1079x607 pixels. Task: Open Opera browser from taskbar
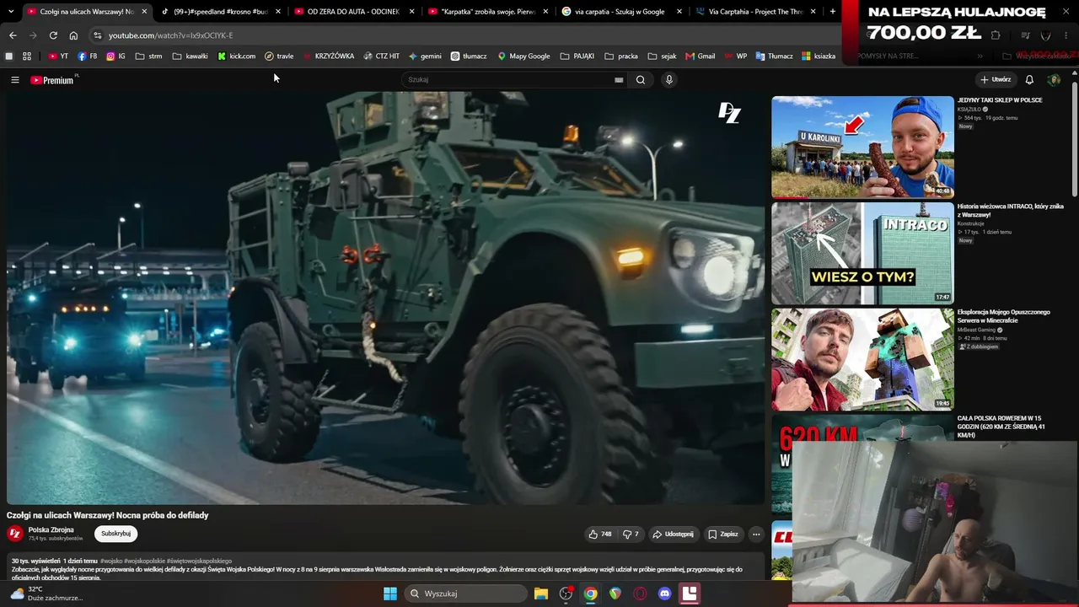(x=640, y=594)
